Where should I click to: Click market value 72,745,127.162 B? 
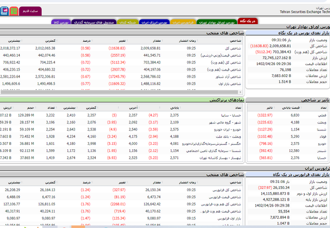(x=277, y=58)
